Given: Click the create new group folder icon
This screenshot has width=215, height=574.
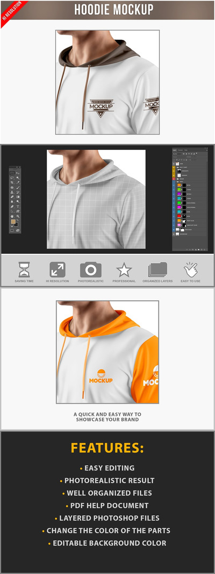Looking at the screenshot, I should click(198, 250).
